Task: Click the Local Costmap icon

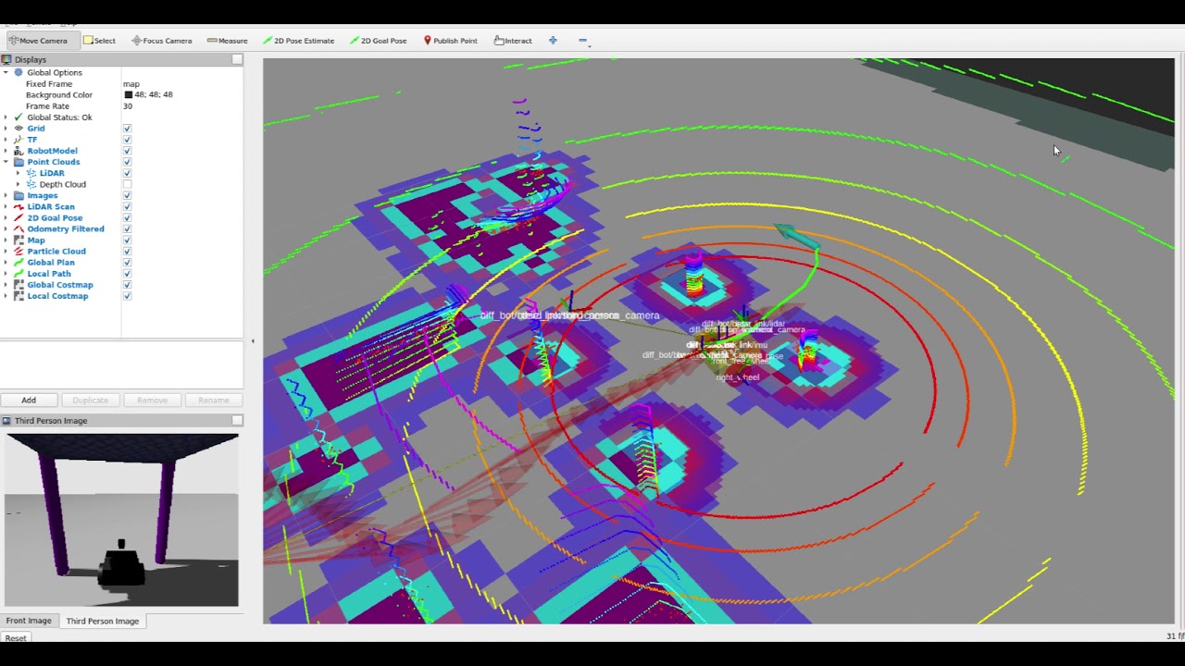Action: click(19, 296)
